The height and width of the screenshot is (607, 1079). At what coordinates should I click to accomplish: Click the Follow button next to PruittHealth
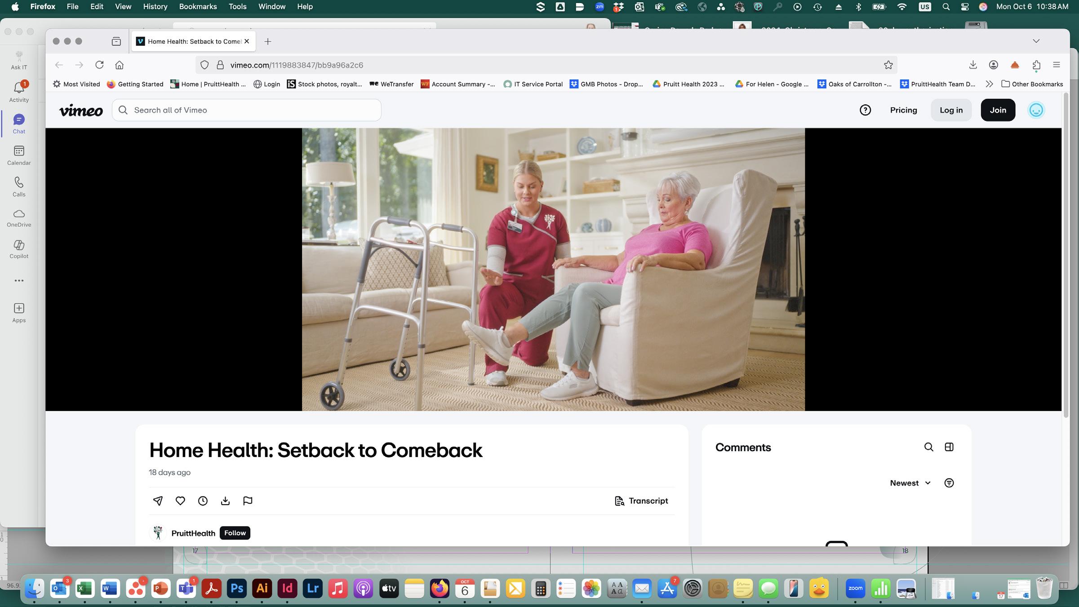(235, 533)
